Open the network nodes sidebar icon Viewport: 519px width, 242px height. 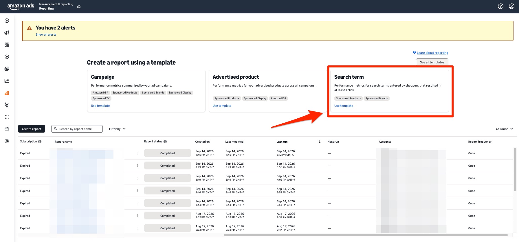click(x=7, y=105)
